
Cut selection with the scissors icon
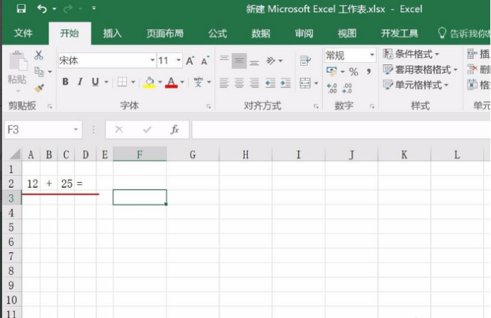(x=38, y=55)
